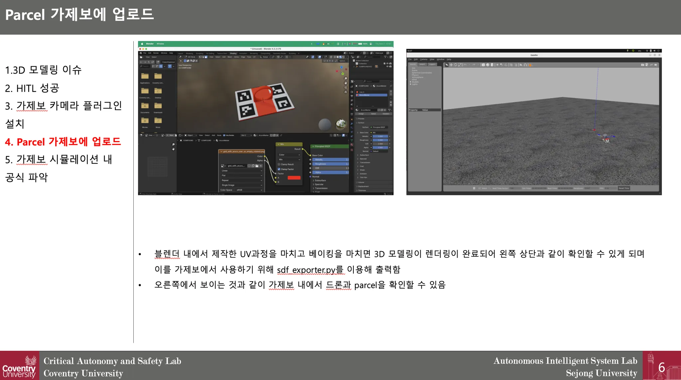Click Gazebo's rotate mode icon

tap(456, 65)
